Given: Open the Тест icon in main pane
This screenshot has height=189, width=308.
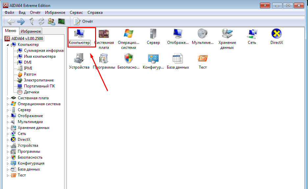Looking at the screenshot, I should click(202, 61).
